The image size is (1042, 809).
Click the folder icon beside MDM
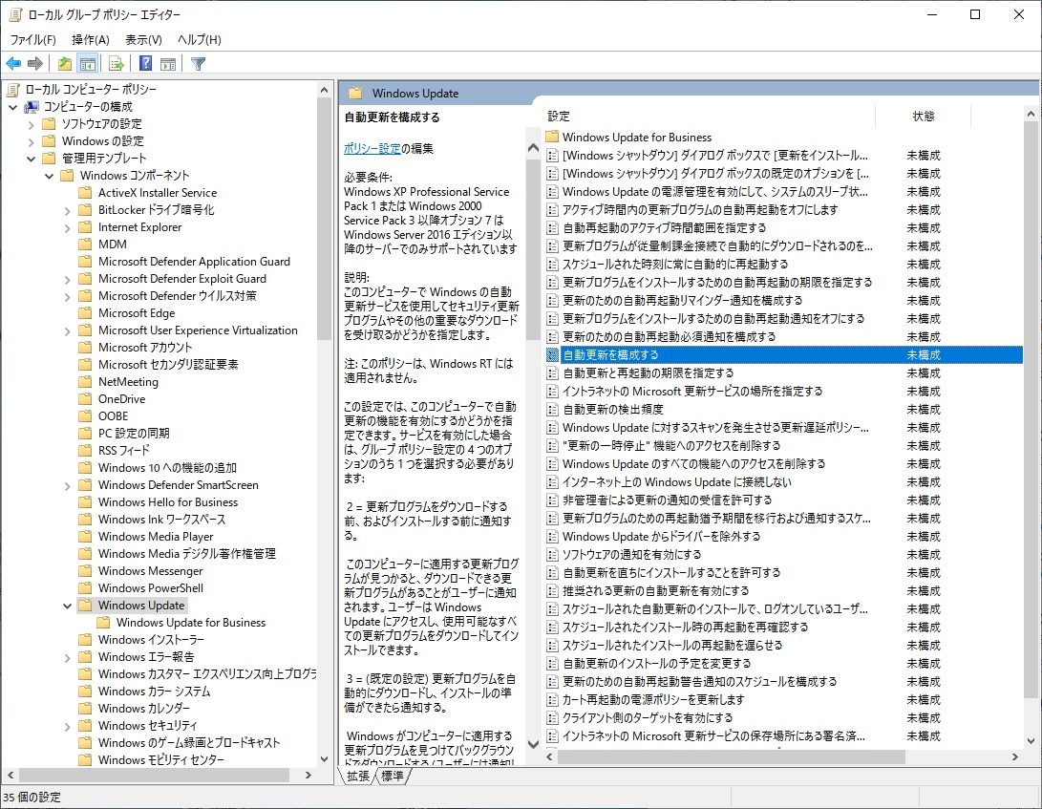point(85,244)
